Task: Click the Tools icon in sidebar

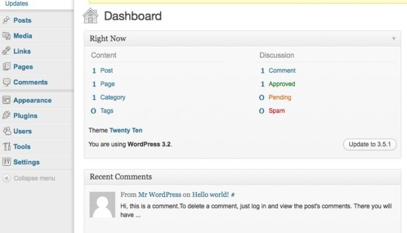Action: [x=7, y=146]
